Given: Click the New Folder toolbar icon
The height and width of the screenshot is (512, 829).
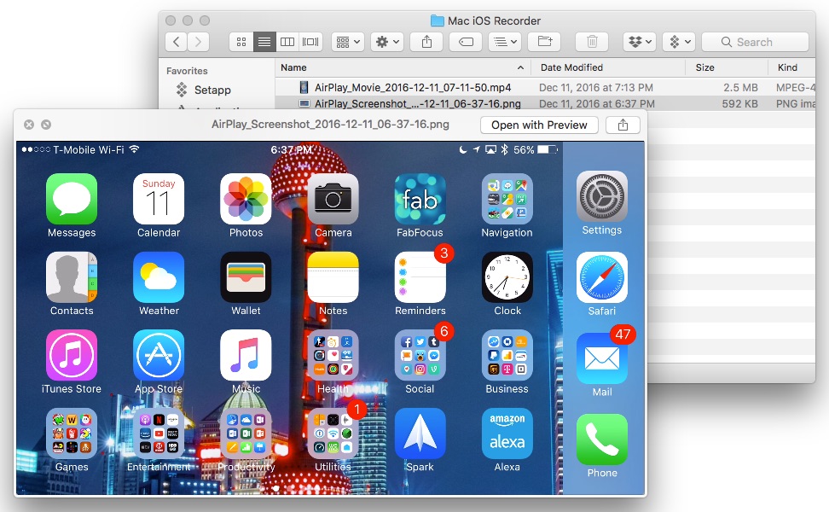Looking at the screenshot, I should pos(545,42).
